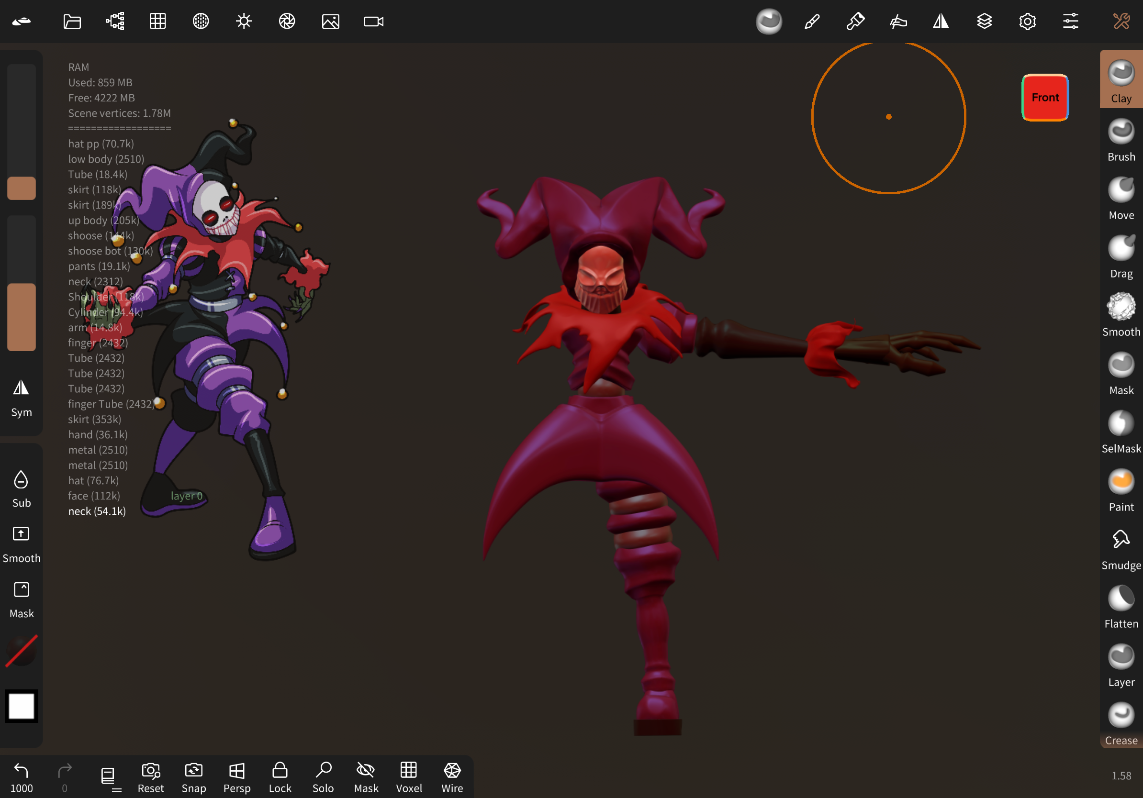Select 'up body (205k)' object entry
The height and width of the screenshot is (798, 1143).
pyautogui.click(x=103, y=221)
